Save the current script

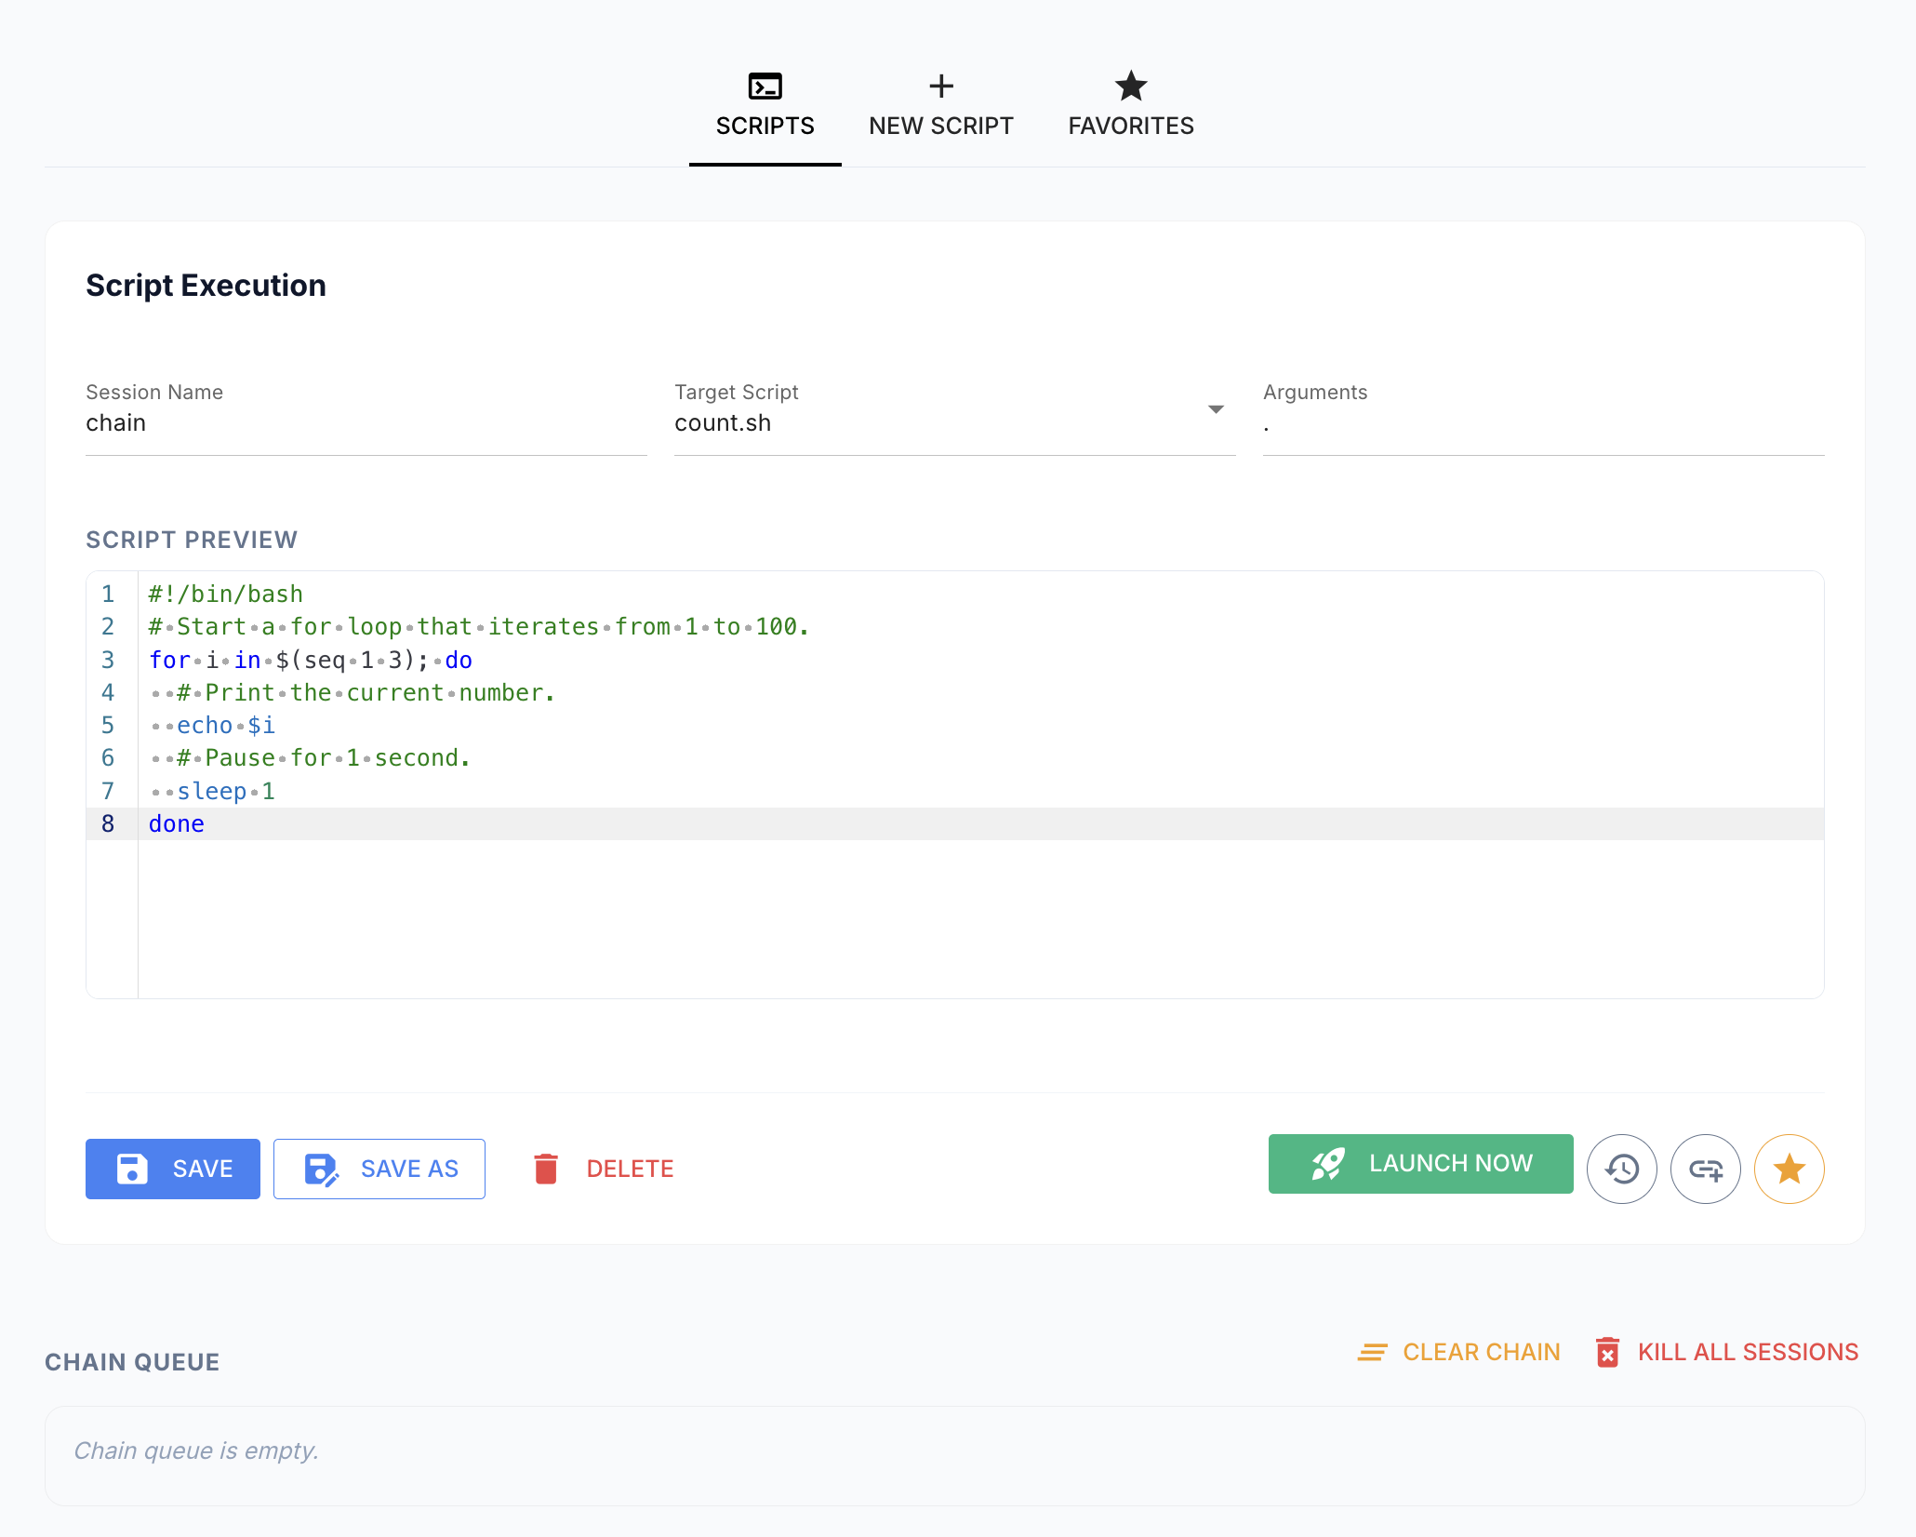(173, 1169)
